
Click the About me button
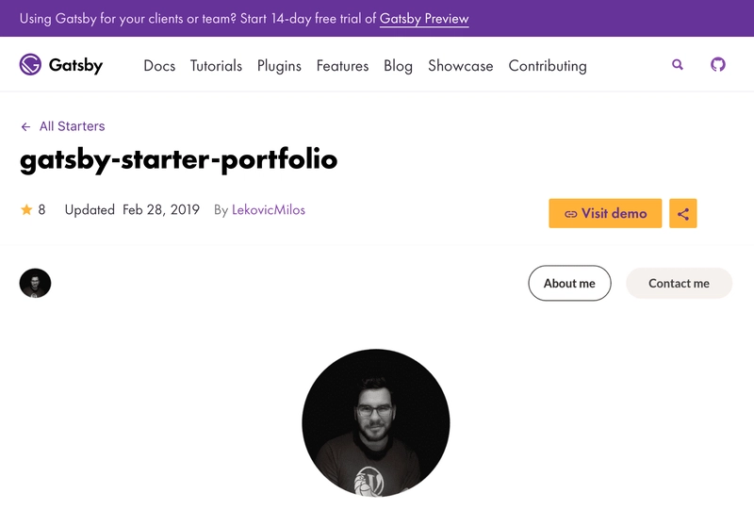[569, 283]
